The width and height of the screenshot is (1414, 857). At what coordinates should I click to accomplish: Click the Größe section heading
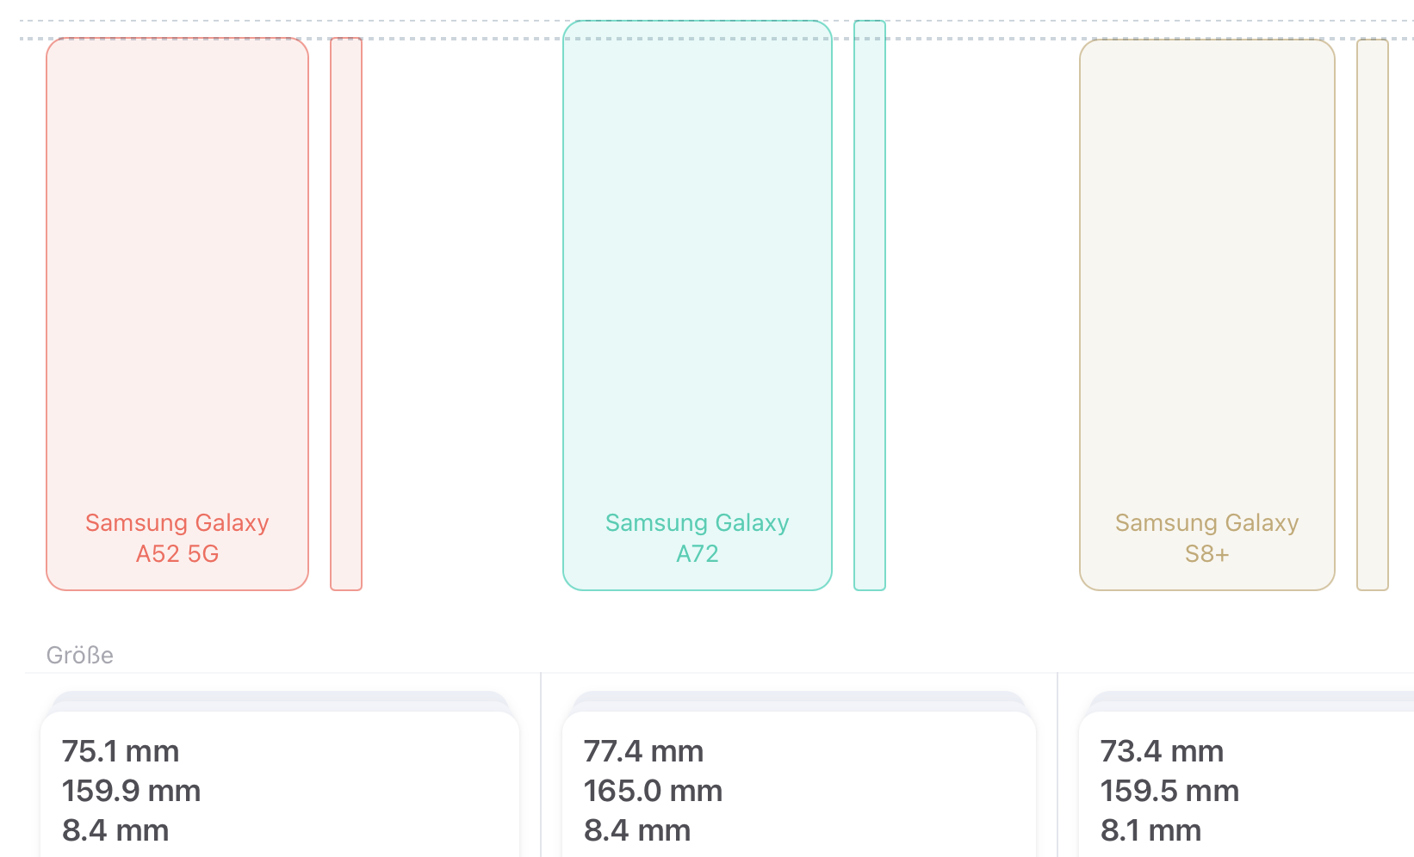(x=80, y=656)
